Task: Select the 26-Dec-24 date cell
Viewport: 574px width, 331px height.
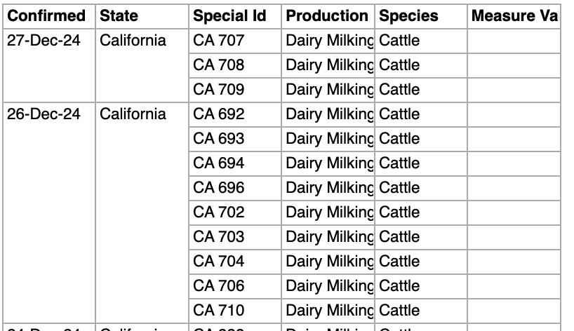Action: [49, 212]
